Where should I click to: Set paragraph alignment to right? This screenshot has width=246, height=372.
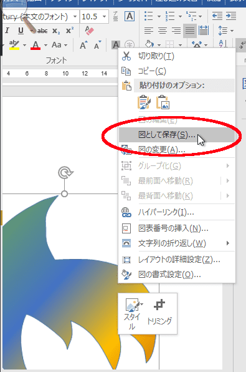tap(176, 31)
